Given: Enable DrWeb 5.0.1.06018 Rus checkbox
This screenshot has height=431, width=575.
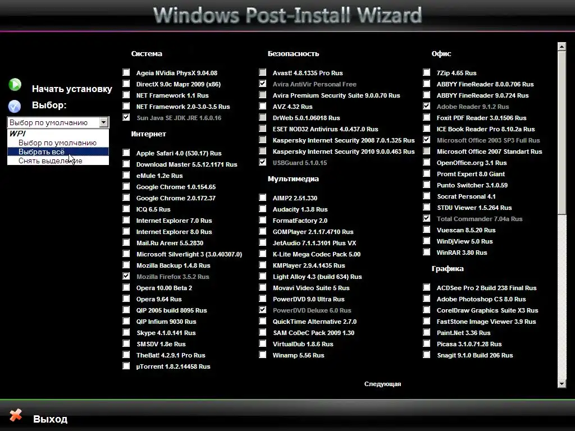Looking at the screenshot, I should coord(263,117).
